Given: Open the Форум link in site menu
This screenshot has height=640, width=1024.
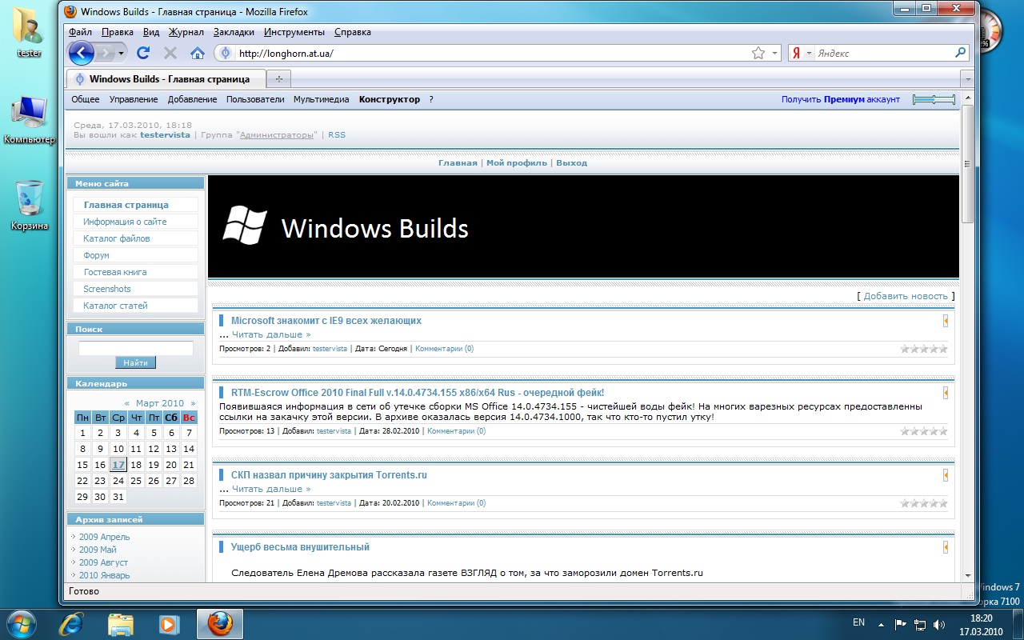Looking at the screenshot, I should click(96, 255).
